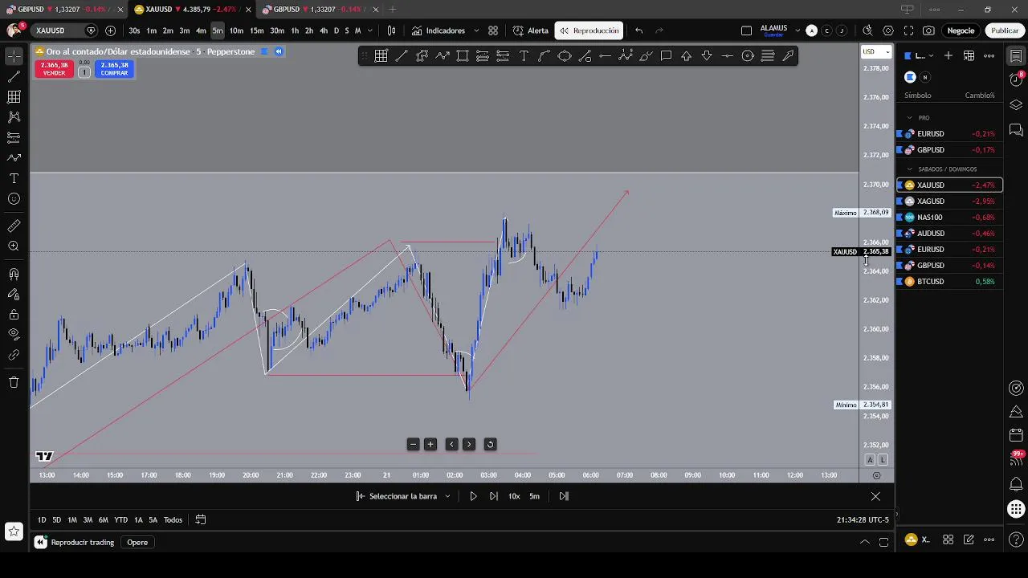Viewport: 1028px width, 578px height.
Task: Select the 15m timeframe
Action: coord(256,31)
